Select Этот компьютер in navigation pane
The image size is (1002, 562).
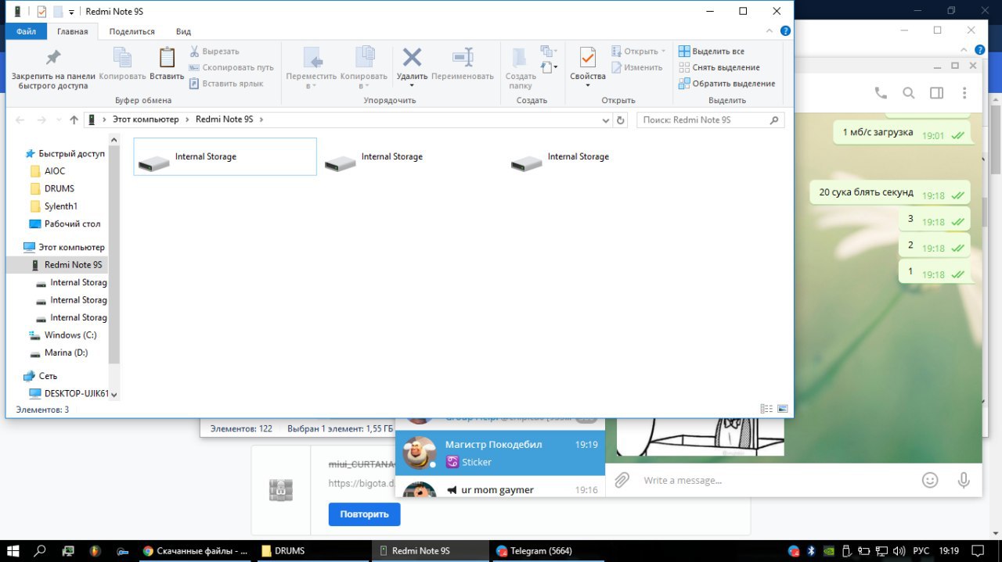pos(71,247)
